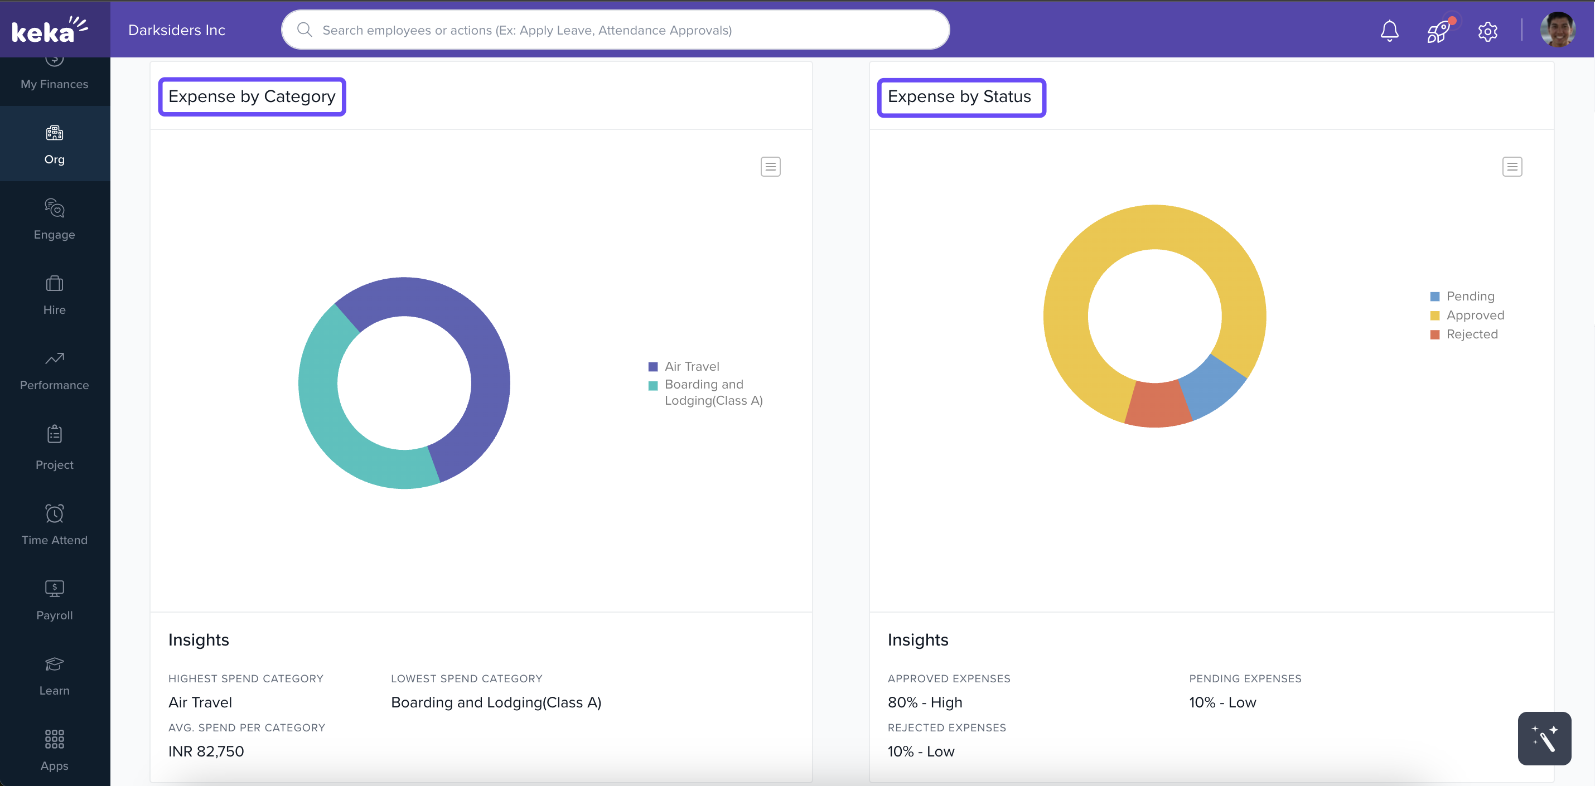The image size is (1595, 786).
Task: Open Time Attend clock sidebar icon
Action: 55,513
